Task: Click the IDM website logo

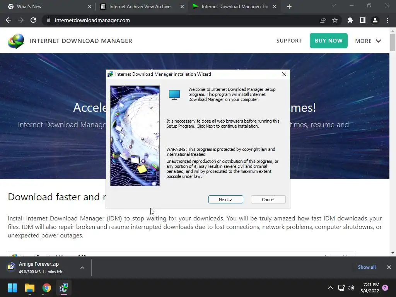Action: [16, 41]
